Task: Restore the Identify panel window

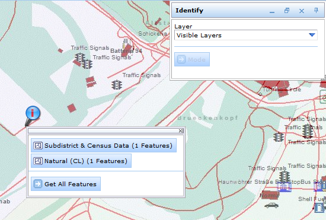Action: point(287,11)
